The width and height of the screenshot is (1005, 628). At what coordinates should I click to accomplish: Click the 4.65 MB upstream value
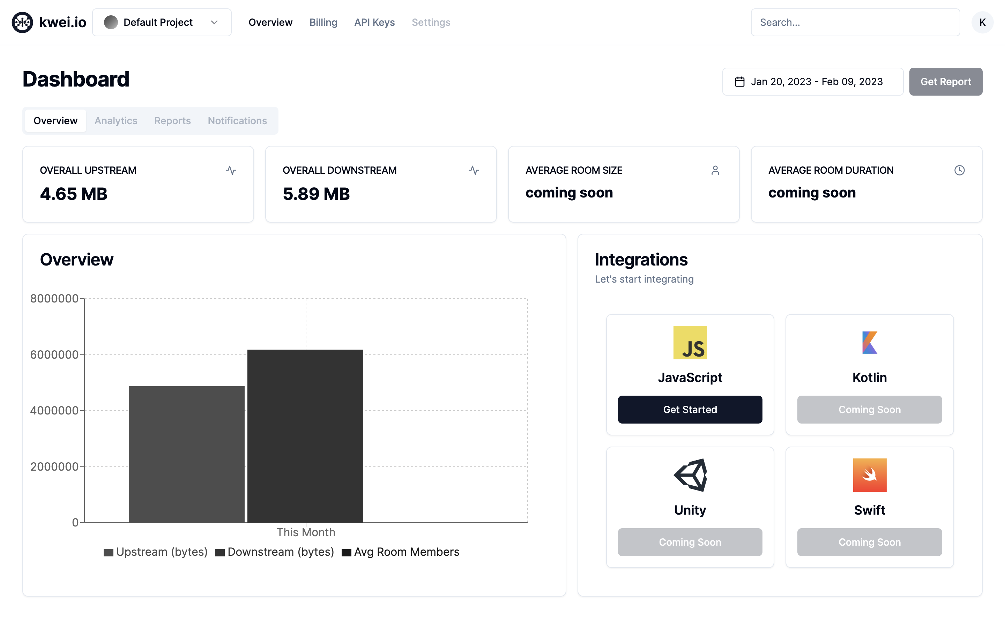(74, 194)
